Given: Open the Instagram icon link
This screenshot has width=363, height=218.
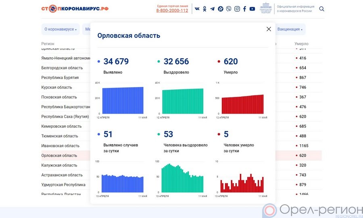Looking at the screenshot, I should tap(237, 9).
